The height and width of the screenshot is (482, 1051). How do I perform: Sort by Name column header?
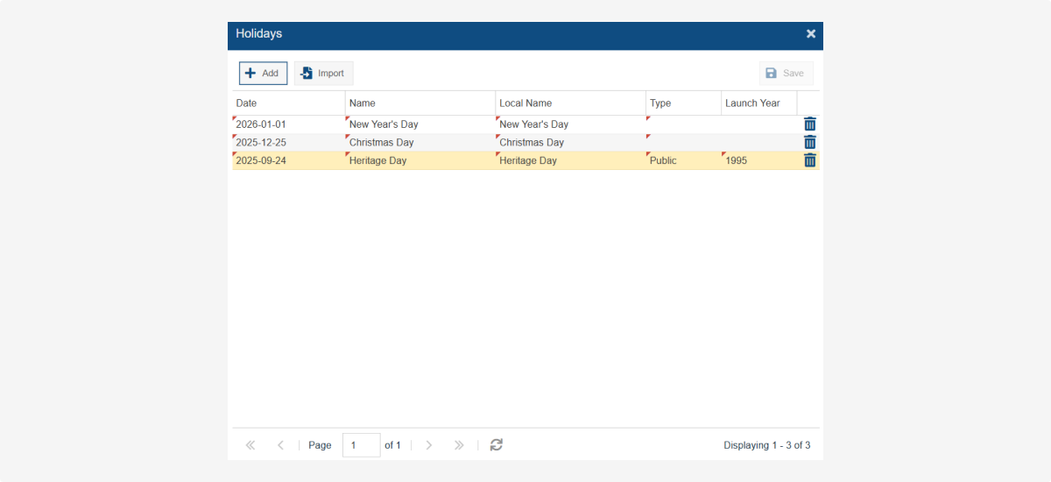(420, 103)
